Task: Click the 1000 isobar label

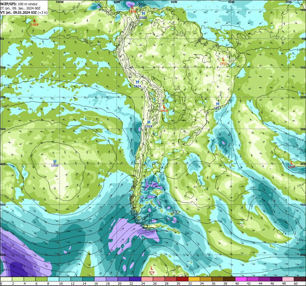Action: point(300,250)
